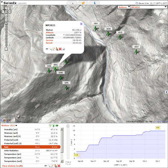Screen dimensions: 168x168
Task: Select the Temperature [air] 11.7 °C row
Action: point(31,158)
